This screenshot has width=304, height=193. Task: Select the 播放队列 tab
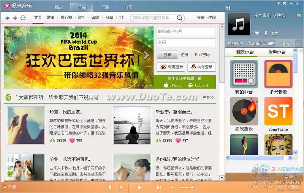235,44
